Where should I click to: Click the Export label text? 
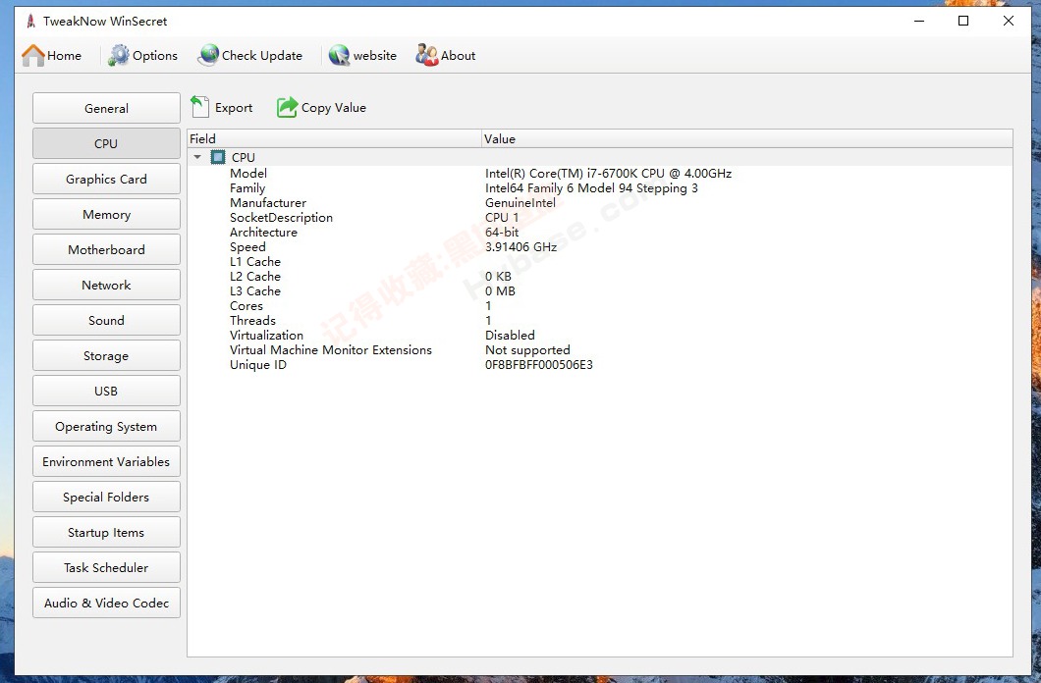pyautogui.click(x=234, y=107)
